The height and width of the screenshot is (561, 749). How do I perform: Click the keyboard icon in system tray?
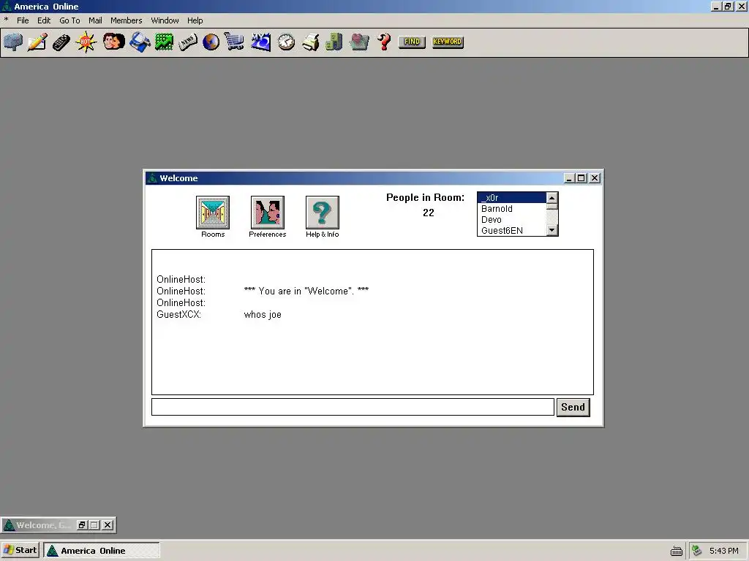point(676,551)
